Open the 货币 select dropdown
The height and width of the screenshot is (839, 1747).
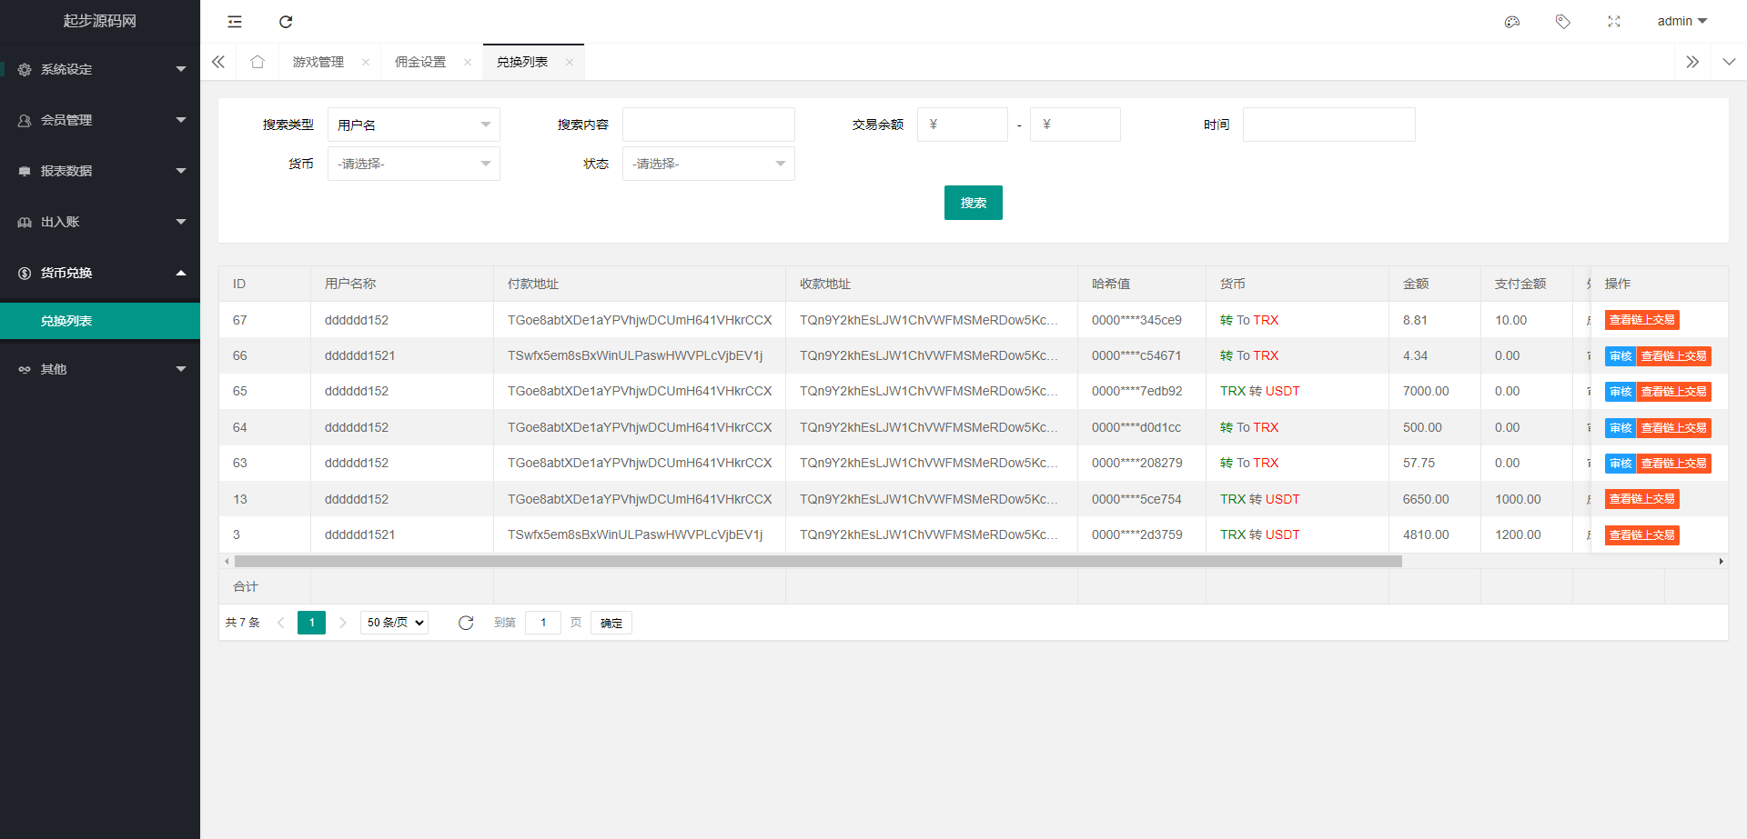coord(413,164)
